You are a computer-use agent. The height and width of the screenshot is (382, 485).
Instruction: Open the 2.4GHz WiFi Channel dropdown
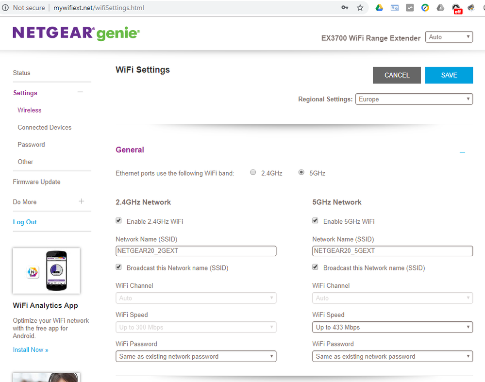pyautogui.click(x=196, y=298)
